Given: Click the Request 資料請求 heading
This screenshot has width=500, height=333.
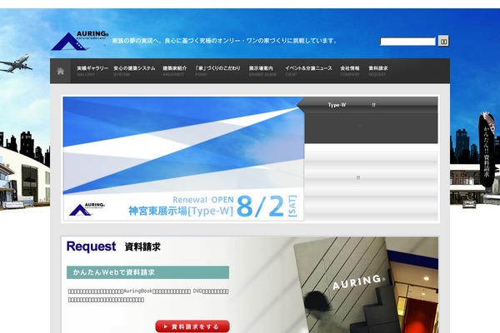Looking at the screenshot, I should (x=113, y=246).
